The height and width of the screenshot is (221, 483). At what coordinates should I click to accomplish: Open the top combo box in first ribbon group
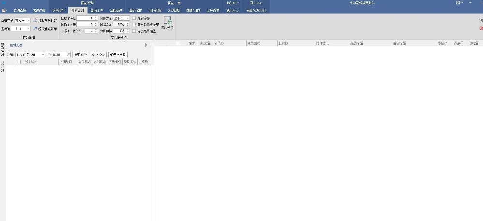pyautogui.click(x=22, y=20)
